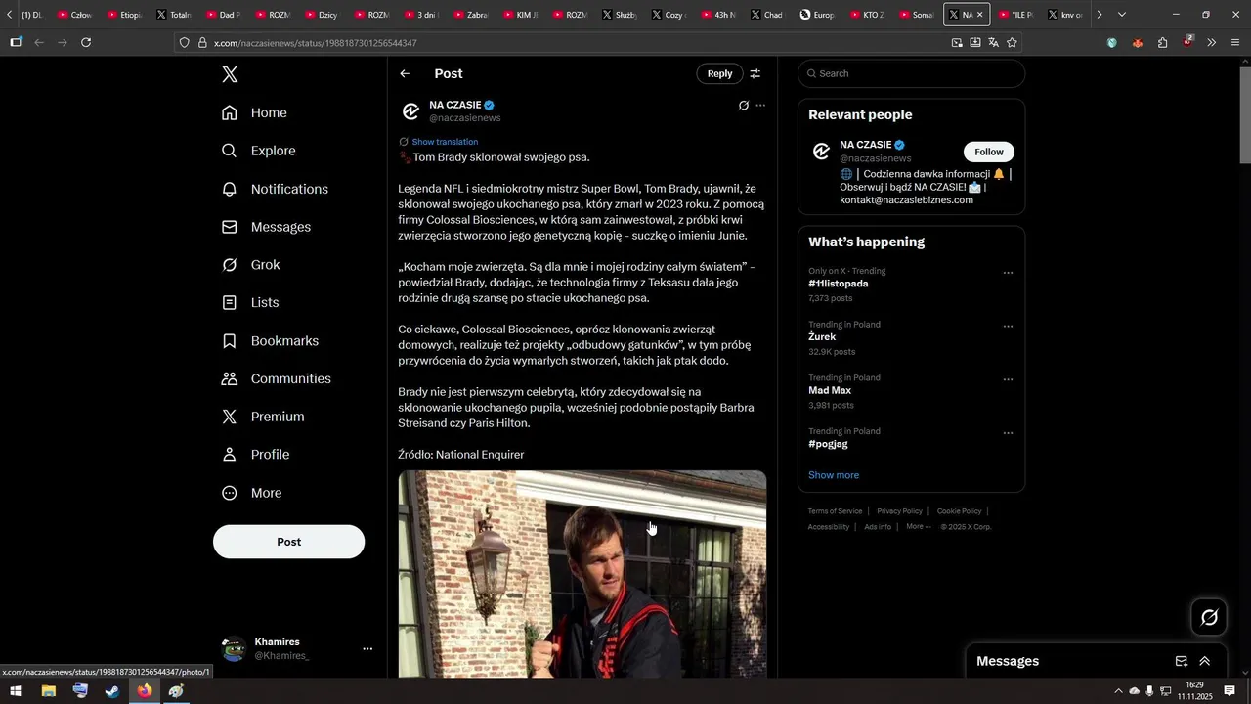Open the Mad Max trending topic

coord(830,391)
